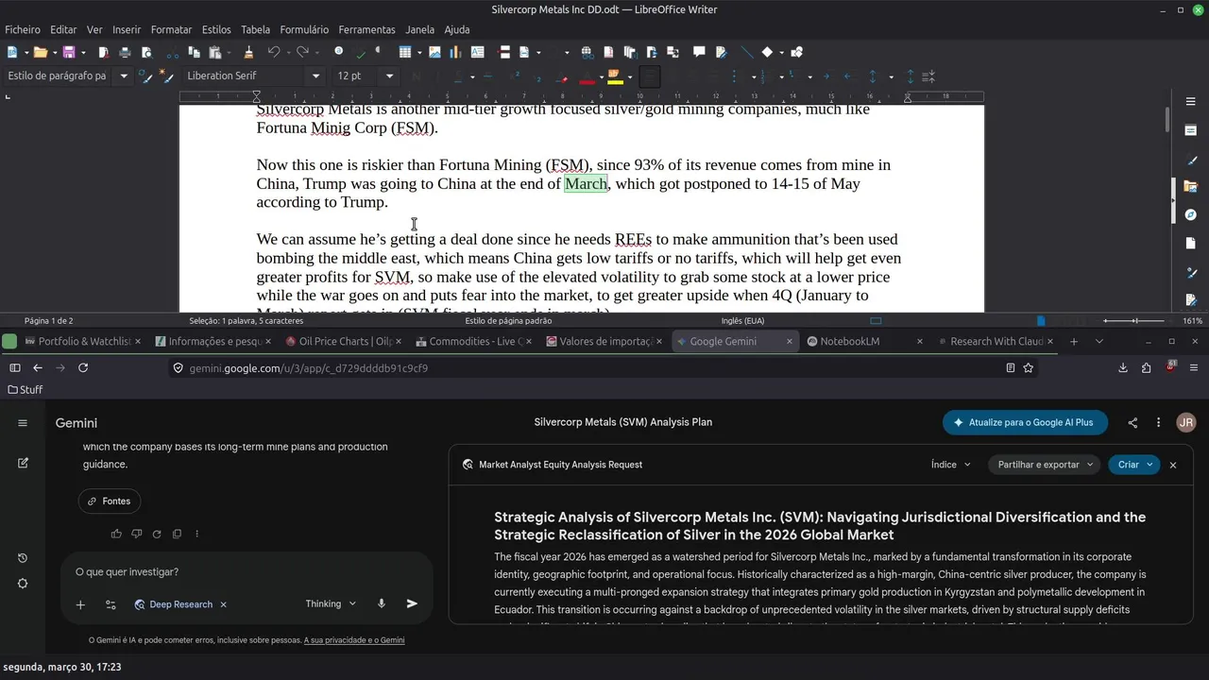Open the insert table dropdown arrow
1209x680 pixels.
[x=419, y=53]
